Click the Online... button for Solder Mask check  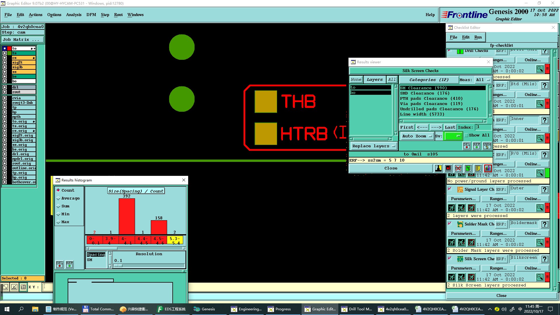pos(533,233)
